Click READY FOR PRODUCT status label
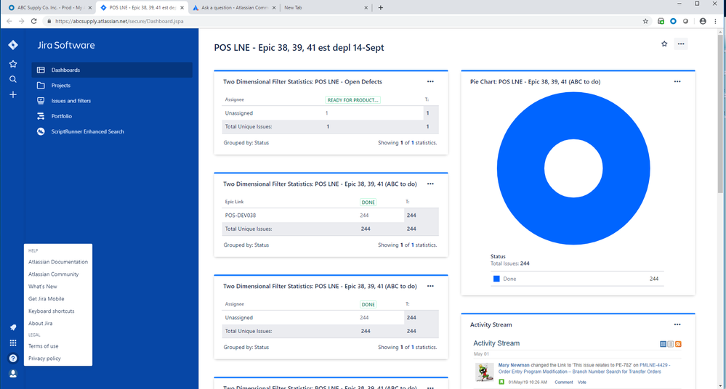The height and width of the screenshot is (389, 726). click(x=352, y=100)
